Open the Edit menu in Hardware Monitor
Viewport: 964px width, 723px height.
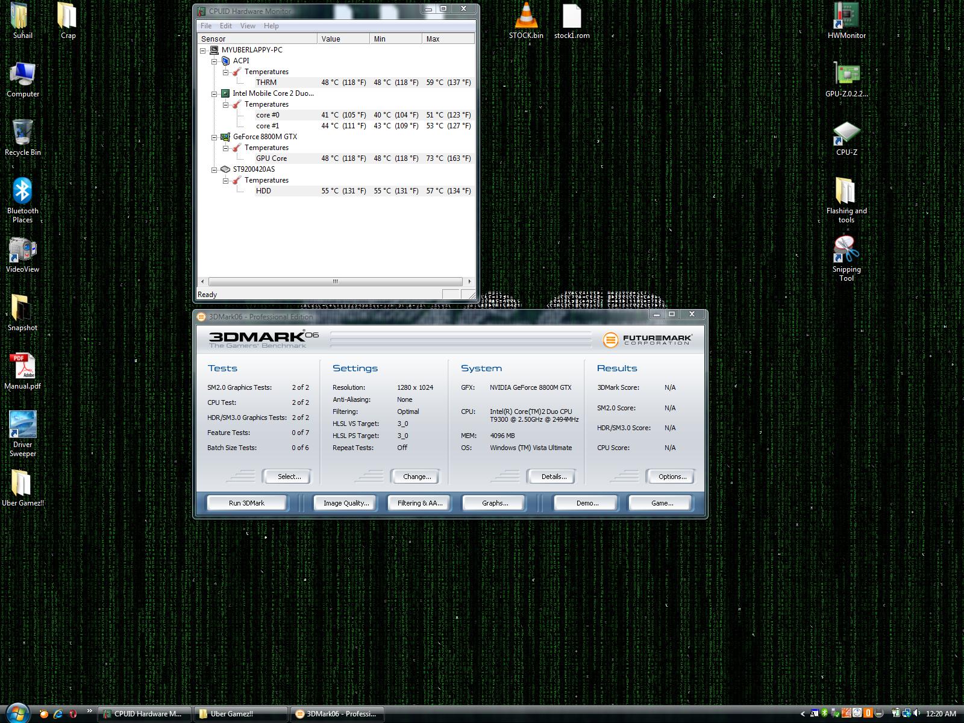click(x=226, y=26)
